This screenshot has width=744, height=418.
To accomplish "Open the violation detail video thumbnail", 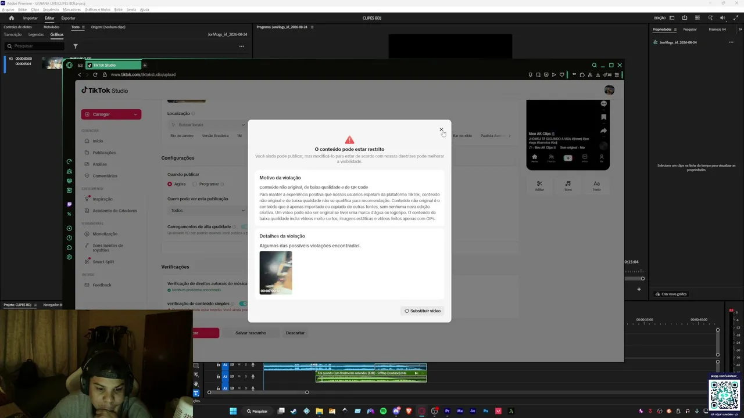I will pyautogui.click(x=276, y=272).
